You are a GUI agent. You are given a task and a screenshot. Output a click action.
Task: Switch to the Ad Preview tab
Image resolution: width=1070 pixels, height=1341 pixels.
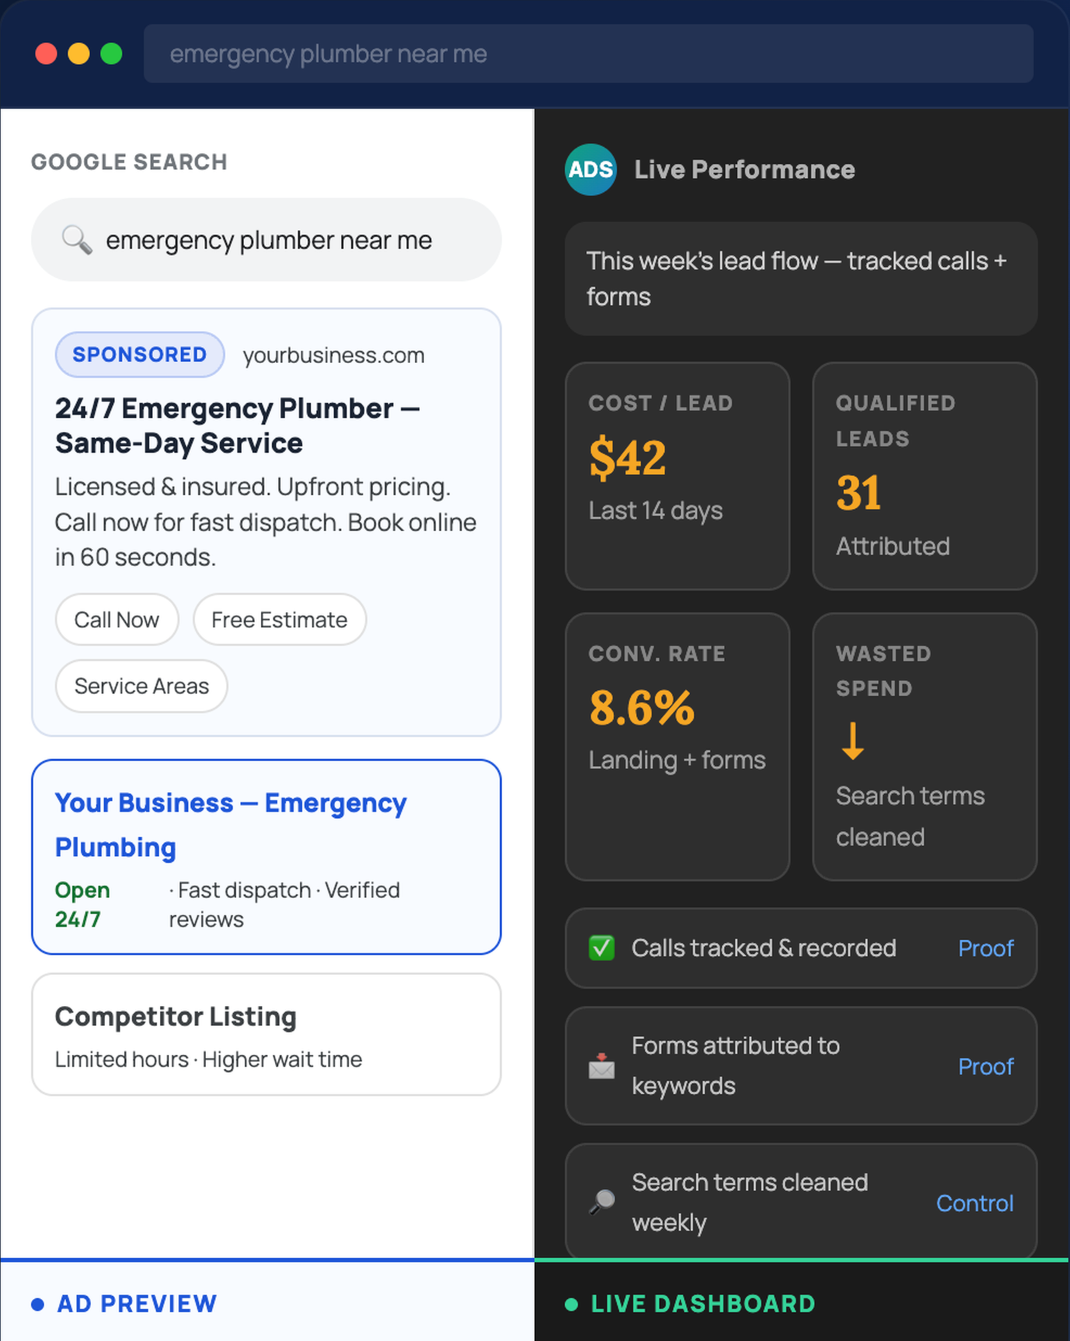pyautogui.click(x=136, y=1304)
